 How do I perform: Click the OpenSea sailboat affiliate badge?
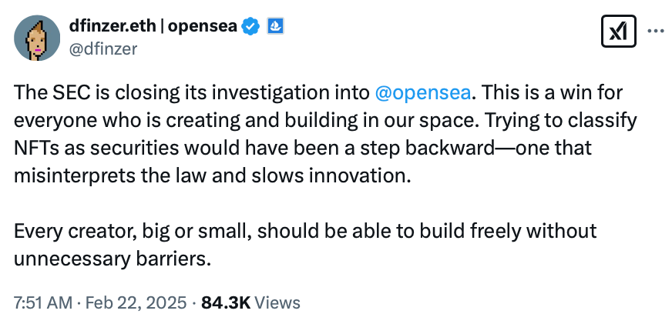coord(274,26)
